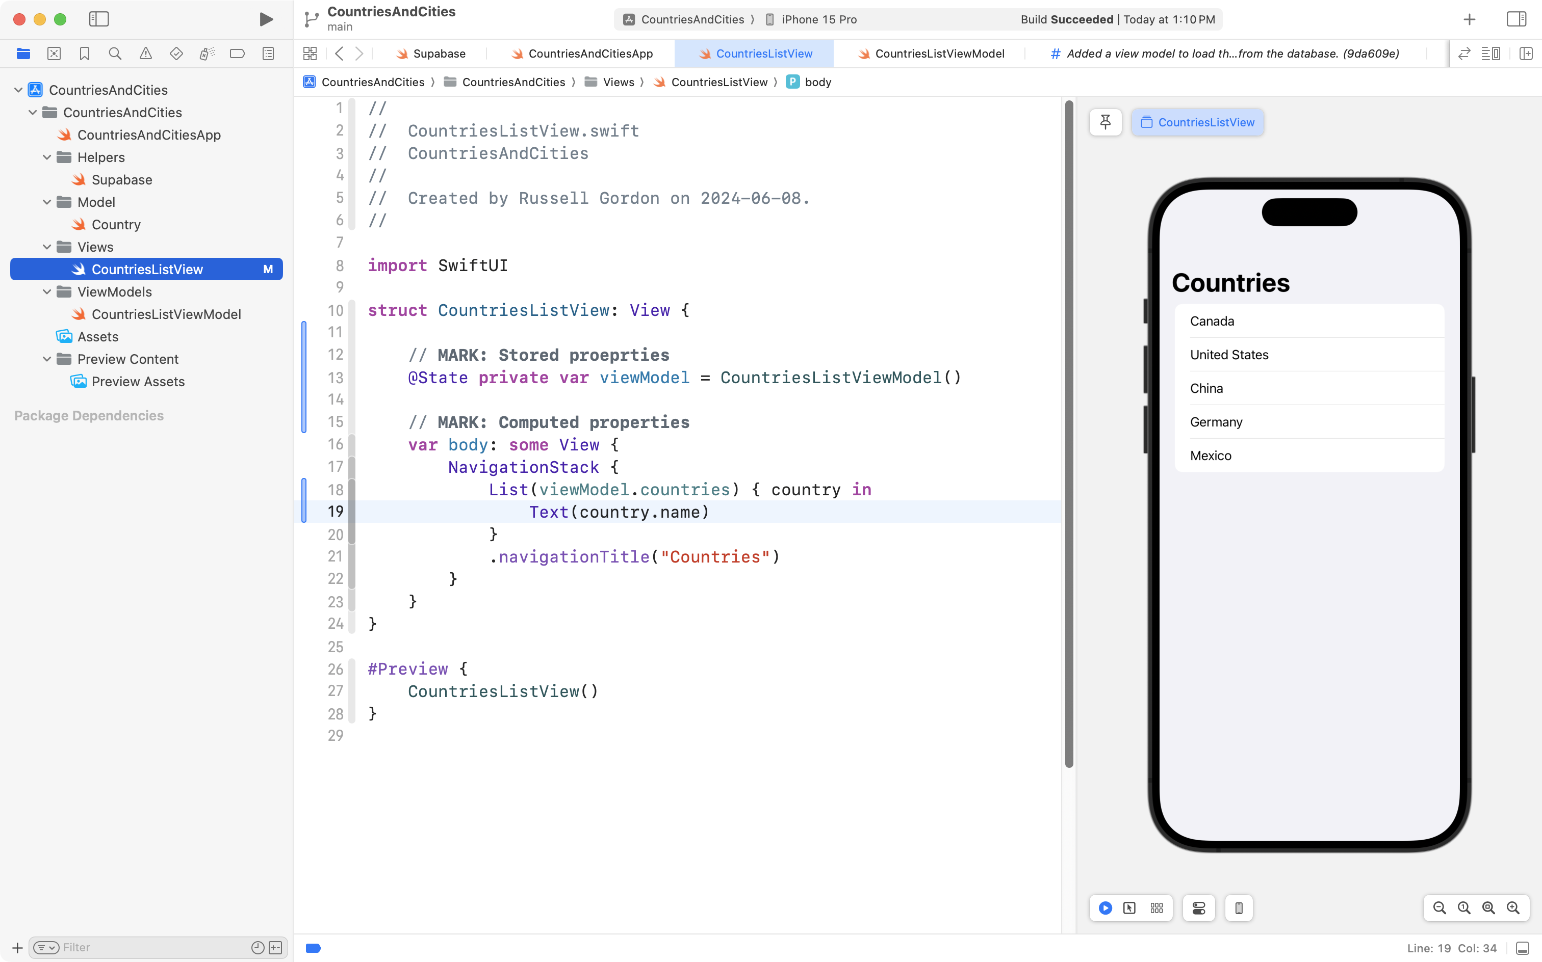Start live preview mode
Screen dimensions: 1542x962
(x=1105, y=908)
